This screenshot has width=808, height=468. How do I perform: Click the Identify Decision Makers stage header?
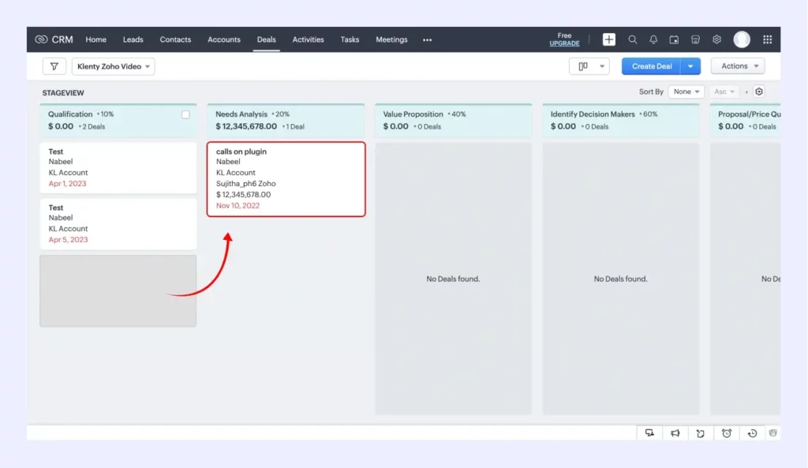(621, 121)
